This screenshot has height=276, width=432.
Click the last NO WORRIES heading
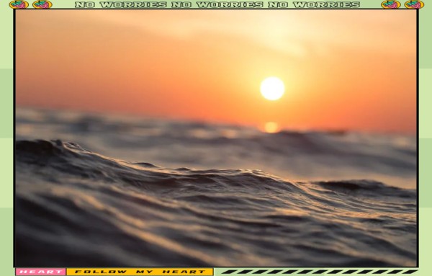pyautogui.click(x=314, y=5)
